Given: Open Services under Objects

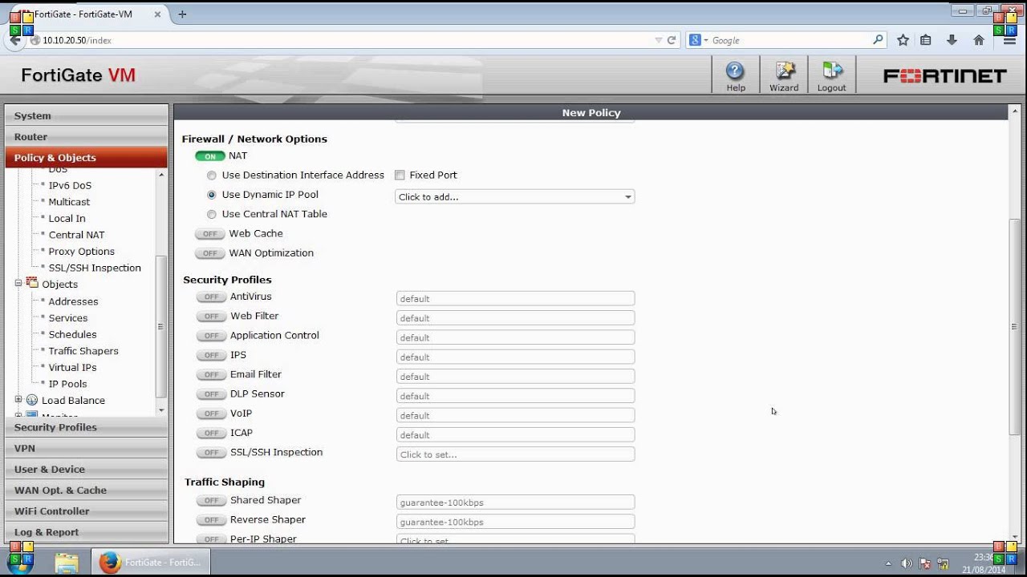Looking at the screenshot, I should (x=68, y=318).
